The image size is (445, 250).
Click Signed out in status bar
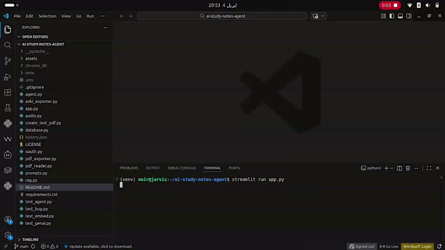tap(362, 246)
